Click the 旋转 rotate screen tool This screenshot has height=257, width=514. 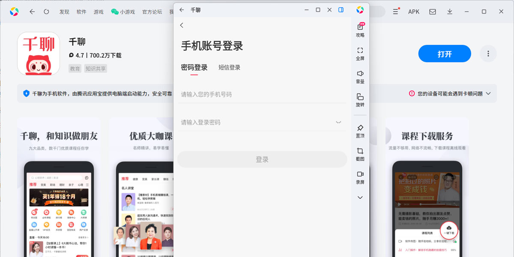360,100
